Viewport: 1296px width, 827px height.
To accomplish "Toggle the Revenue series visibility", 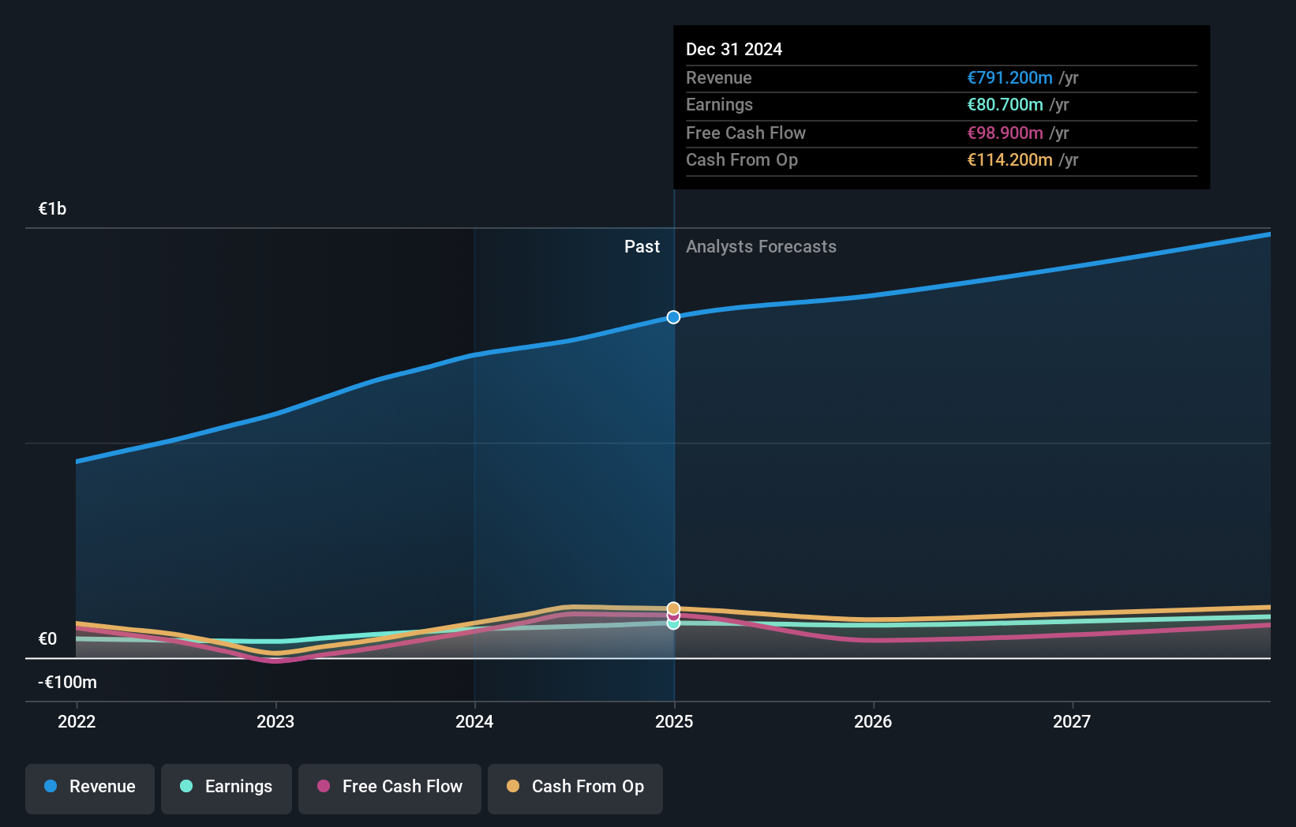I will click(89, 788).
